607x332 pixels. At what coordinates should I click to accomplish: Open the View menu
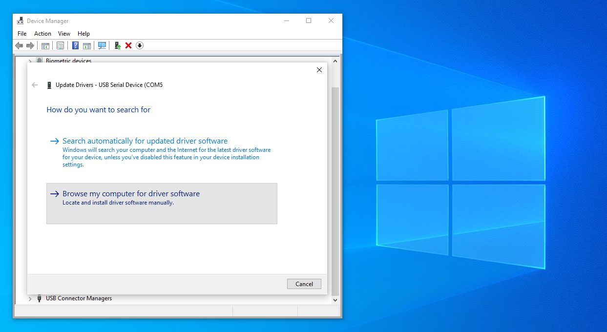pos(64,34)
